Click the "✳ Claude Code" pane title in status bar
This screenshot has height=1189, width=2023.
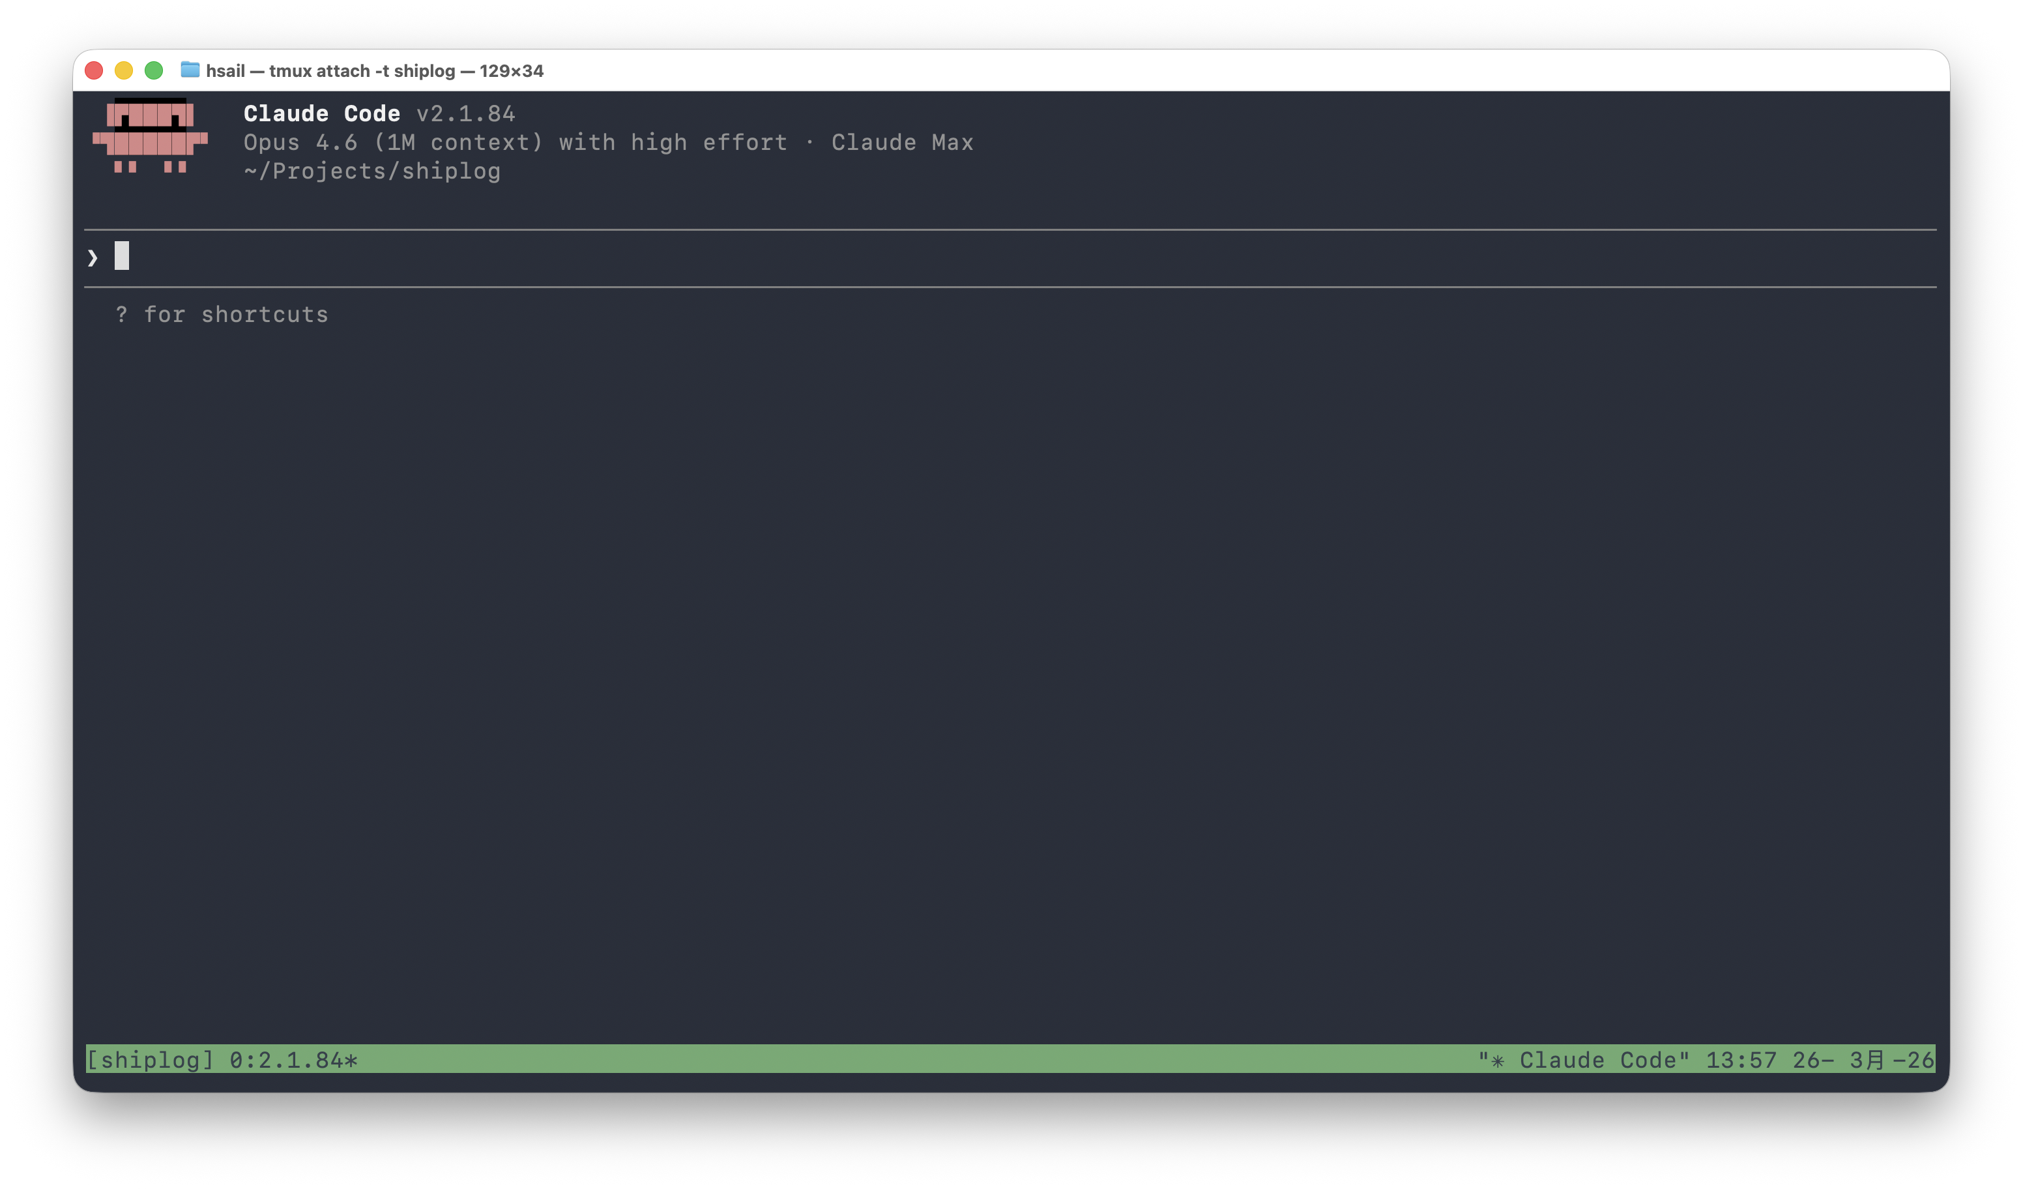(x=1584, y=1061)
